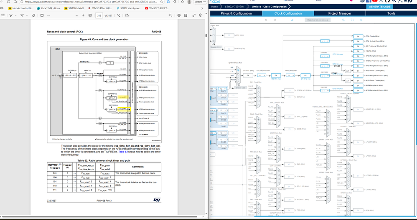Open the Facebook icon in CubeMX header
Viewport: 417px width, 220px height.
point(369,1)
